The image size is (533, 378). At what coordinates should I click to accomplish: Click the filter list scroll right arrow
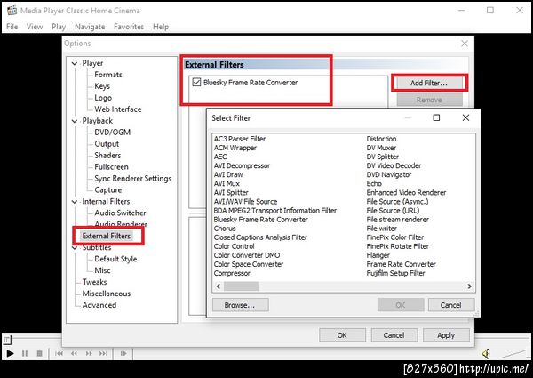(469, 286)
